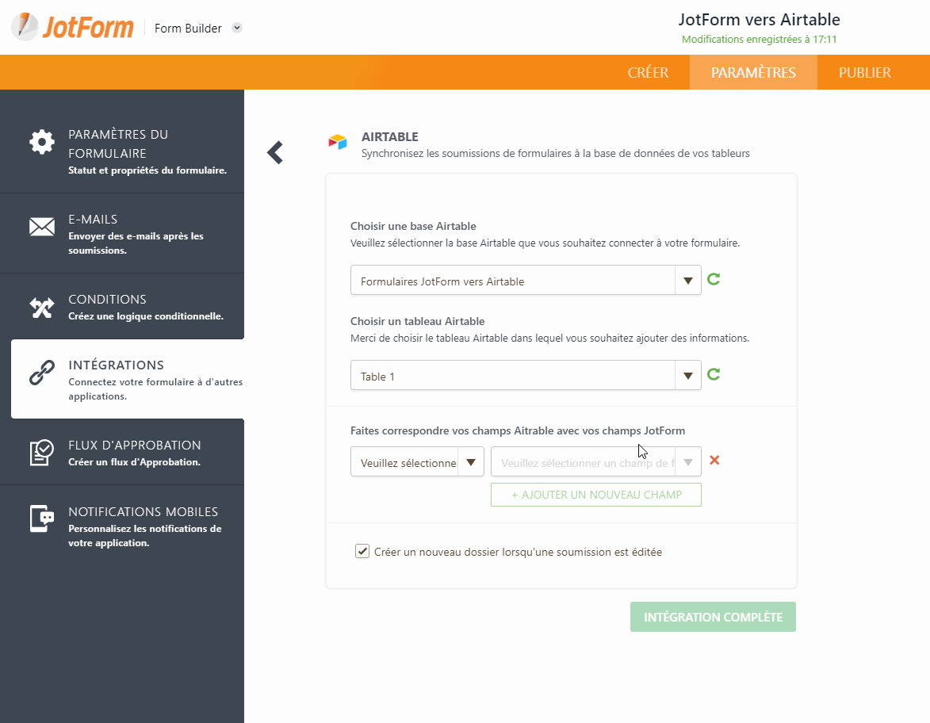Click the AIRTABLE heading text
The image size is (930, 723).
[389, 136]
